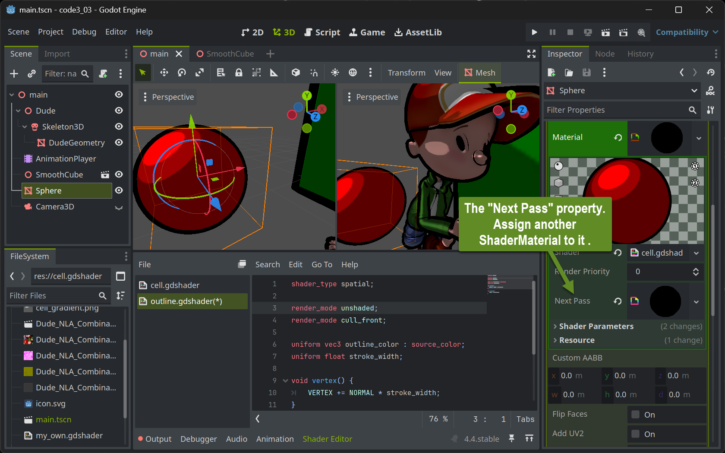Toggle the use local space cube icon

tap(296, 73)
